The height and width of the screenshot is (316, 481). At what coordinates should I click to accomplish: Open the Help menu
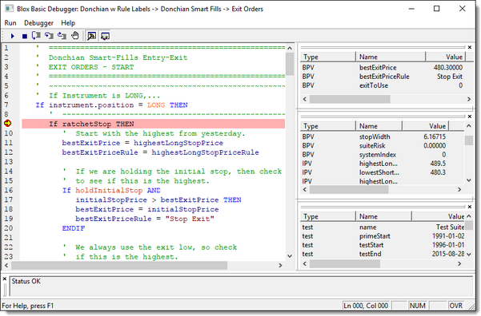coord(68,23)
